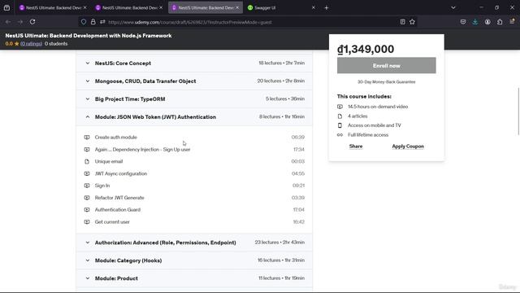Open a new browser tab
520x293 pixels.
pos(327,7)
